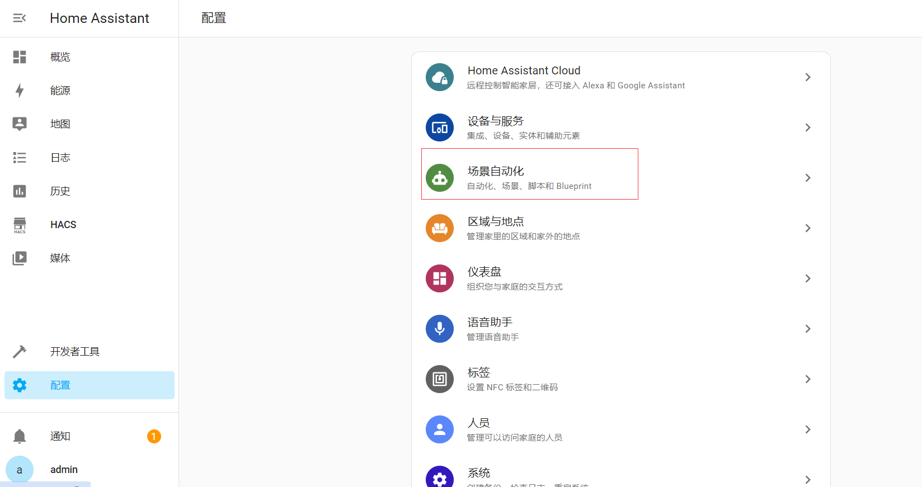Viewport: 922px width, 487px height.
Task: Click 管理家里的区域和家外的地点 description
Action: point(524,237)
